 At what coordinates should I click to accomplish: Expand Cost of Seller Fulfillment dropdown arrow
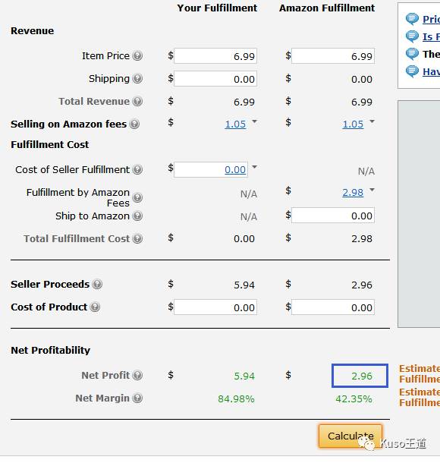coord(254,167)
